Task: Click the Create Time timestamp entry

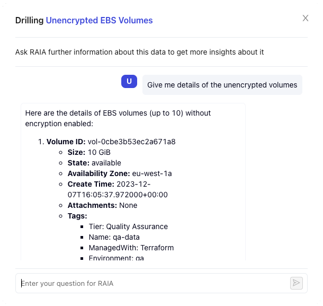Action: [x=118, y=189]
